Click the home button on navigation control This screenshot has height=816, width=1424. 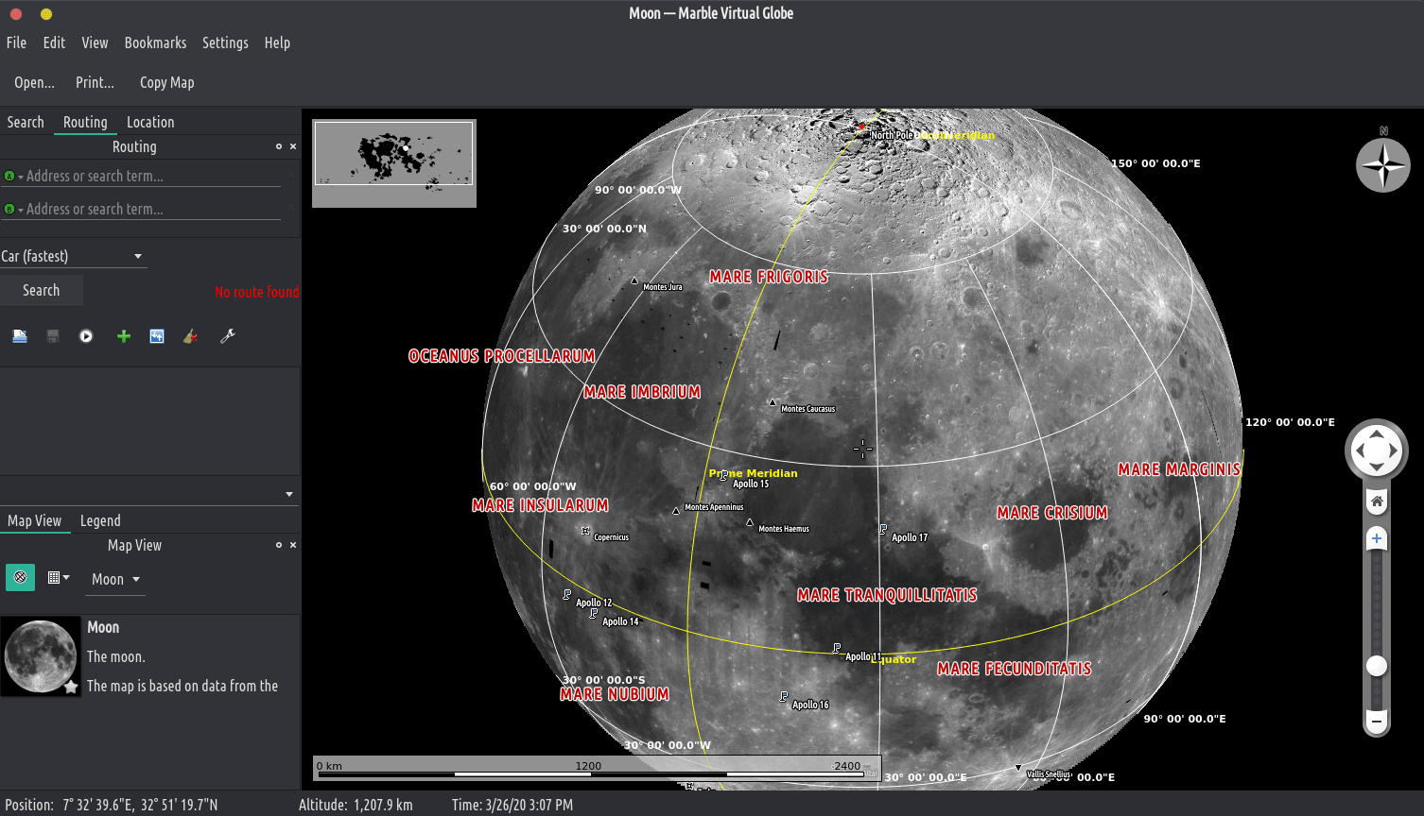point(1377,501)
